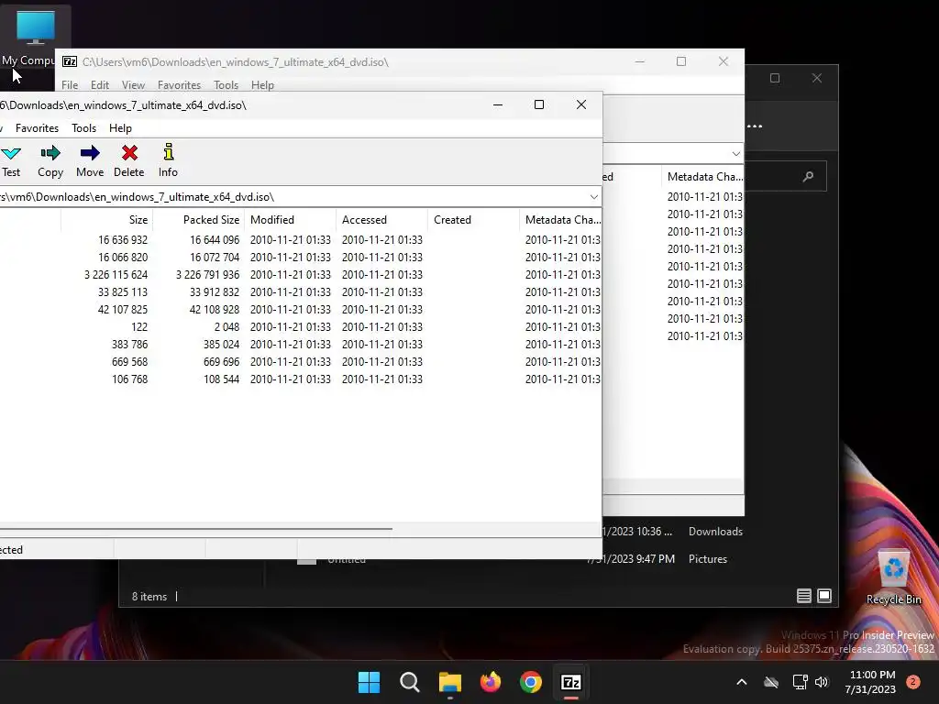Sort by Metadata Changed column in back window
The width and height of the screenshot is (939, 704).
point(702,177)
